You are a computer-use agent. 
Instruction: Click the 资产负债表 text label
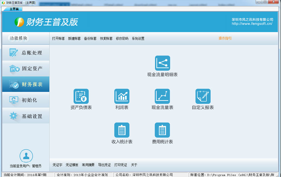click(x=81, y=107)
